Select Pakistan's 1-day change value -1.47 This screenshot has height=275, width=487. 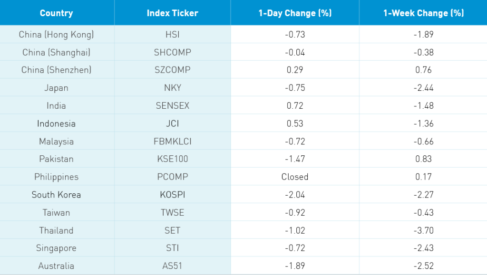(x=295, y=159)
